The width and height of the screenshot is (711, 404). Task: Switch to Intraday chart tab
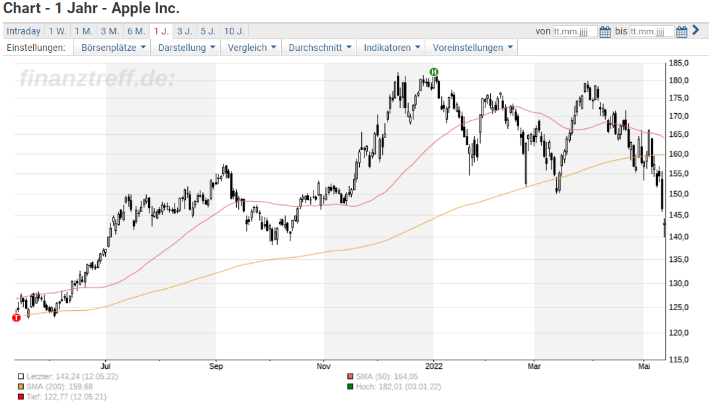24,31
